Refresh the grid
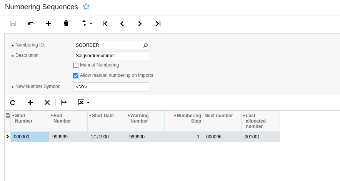This screenshot has width=340, height=181. [13, 102]
